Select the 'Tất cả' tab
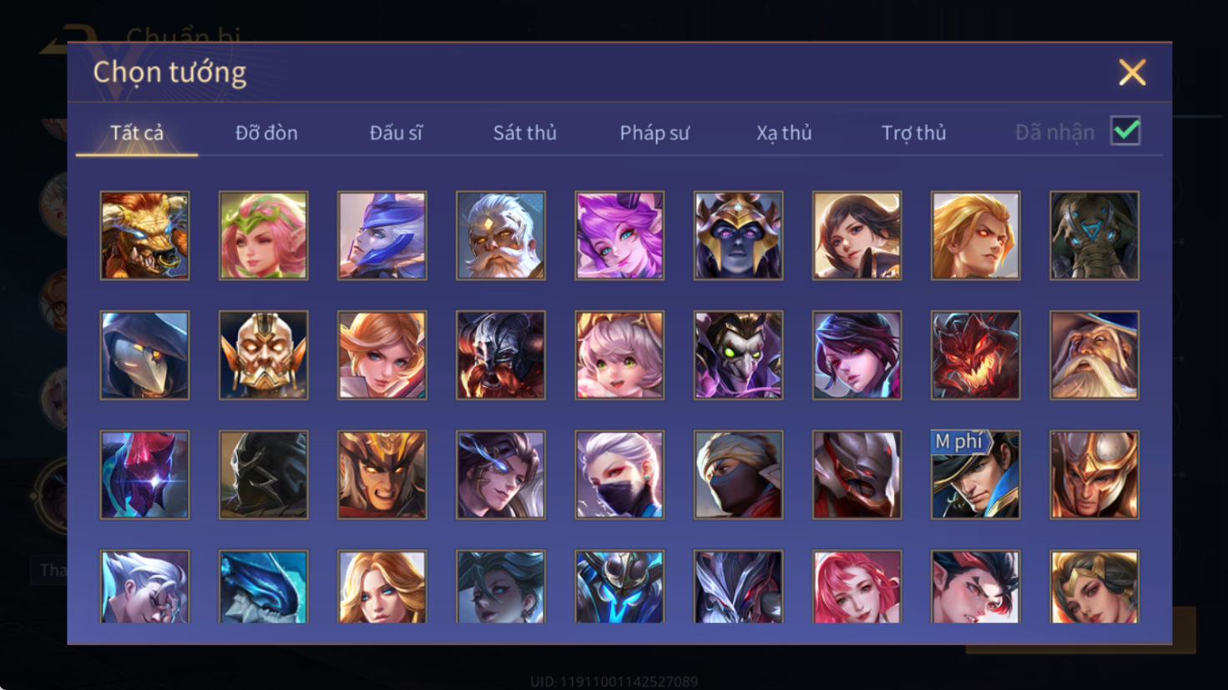 tap(137, 133)
